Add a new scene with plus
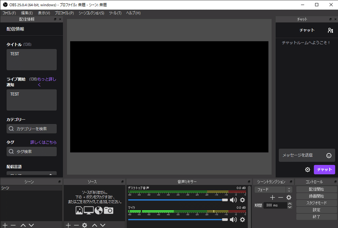338x228 pixels. click(5, 225)
